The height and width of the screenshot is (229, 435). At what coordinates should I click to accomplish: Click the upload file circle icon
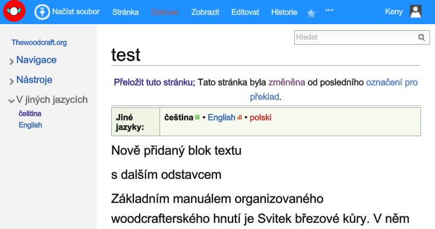tap(42, 12)
